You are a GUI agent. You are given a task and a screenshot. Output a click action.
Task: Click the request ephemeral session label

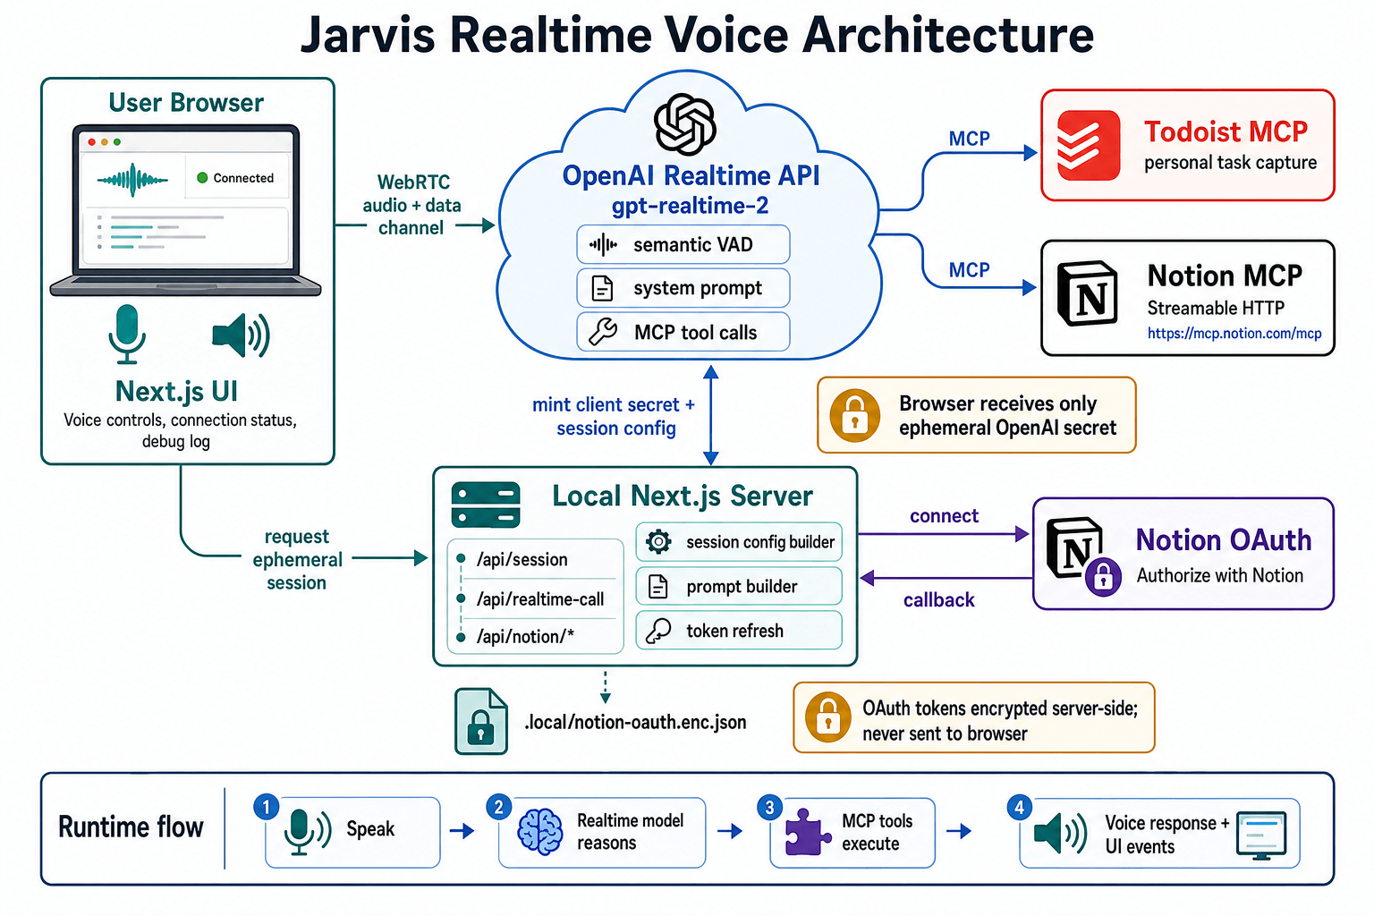point(297,560)
